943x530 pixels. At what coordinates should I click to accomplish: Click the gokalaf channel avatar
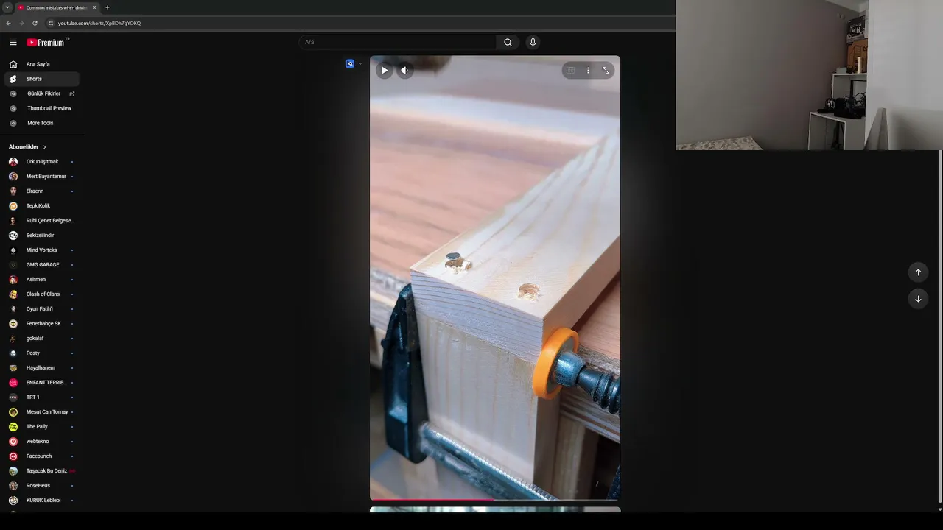(13, 339)
